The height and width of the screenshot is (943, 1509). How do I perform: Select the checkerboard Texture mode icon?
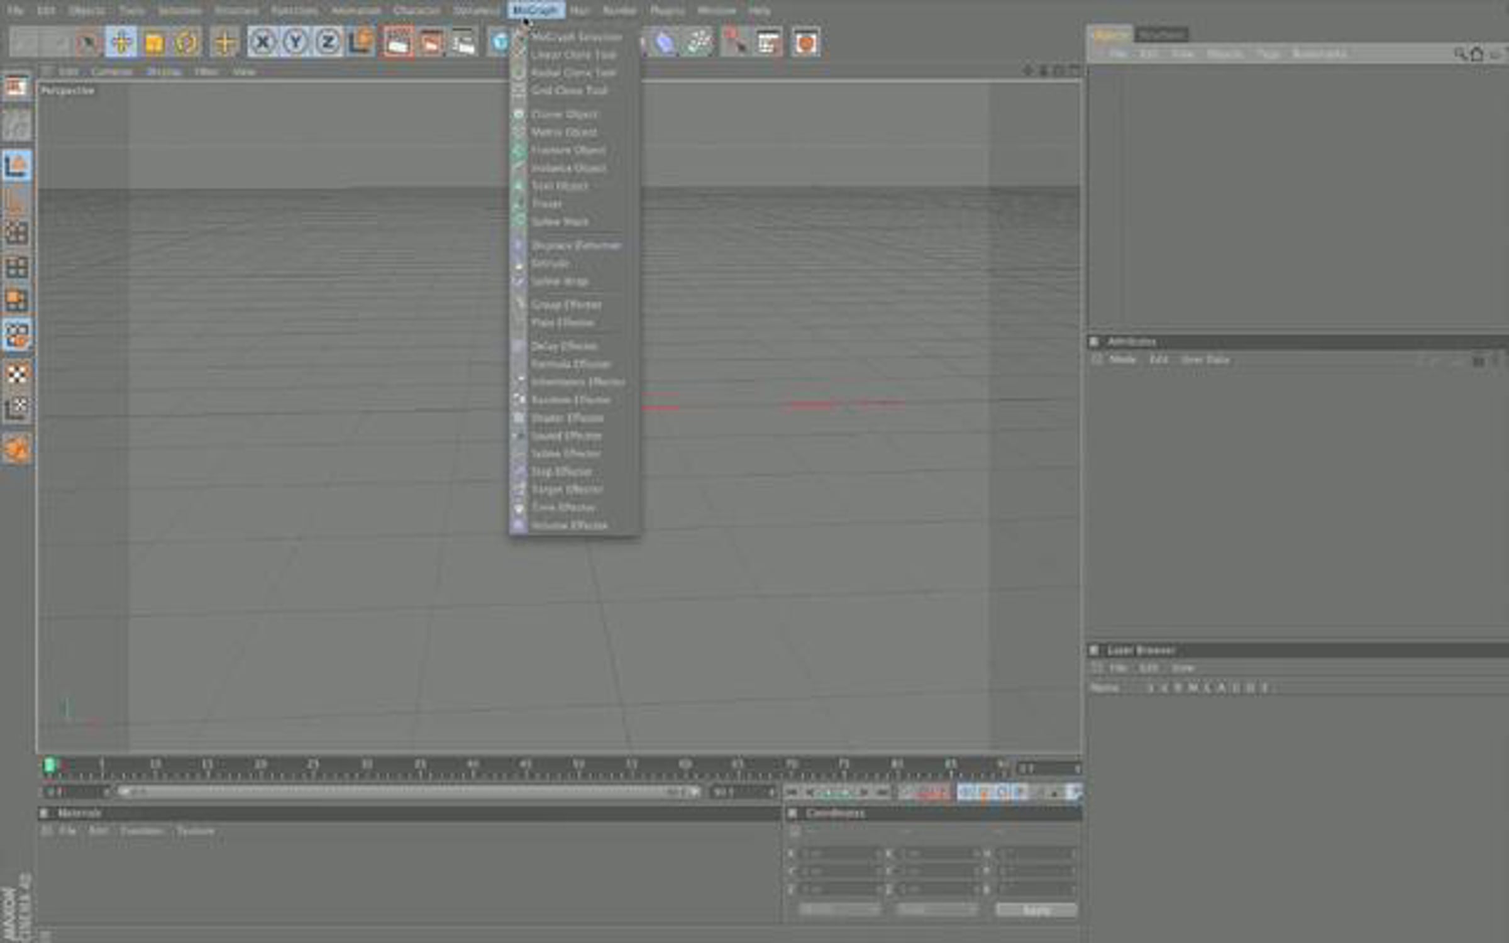click(16, 374)
